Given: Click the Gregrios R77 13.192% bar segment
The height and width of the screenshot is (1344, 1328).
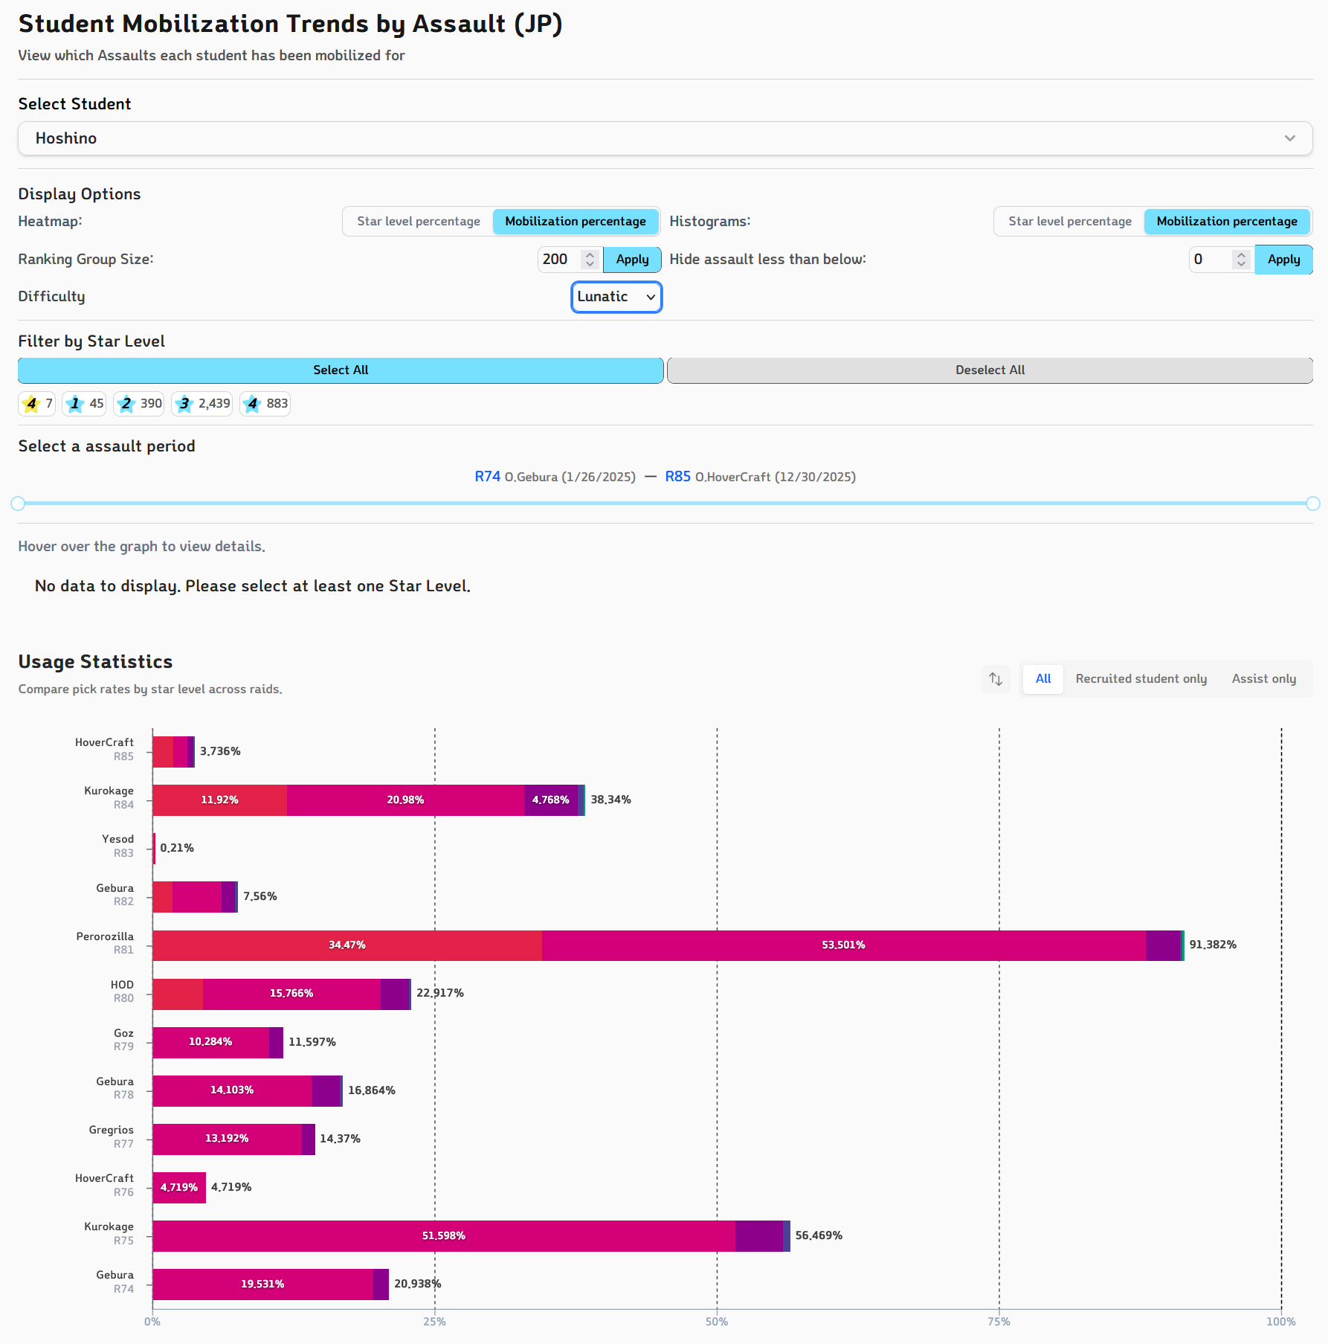Looking at the screenshot, I should click(x=228, y=1139).
